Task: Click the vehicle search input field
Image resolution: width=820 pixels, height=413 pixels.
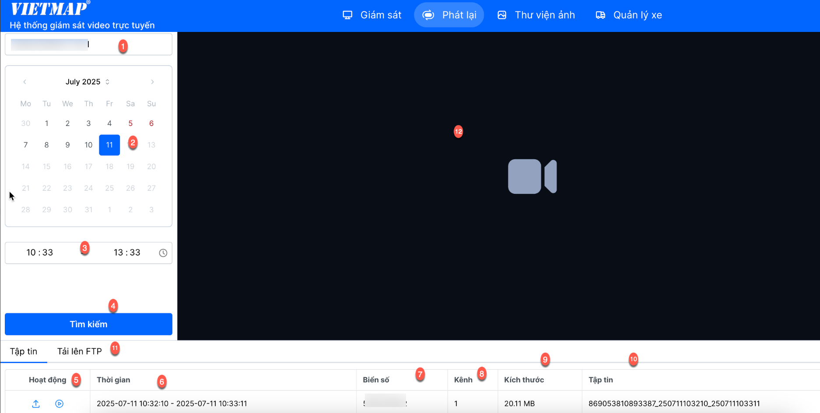Action: pyautogui.click(x=88, y=44)
